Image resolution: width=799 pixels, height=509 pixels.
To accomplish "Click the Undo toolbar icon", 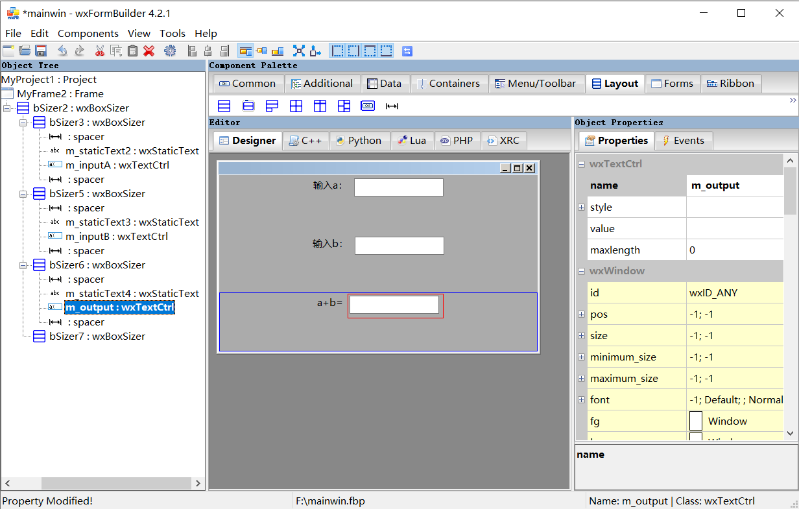I will click(x=62, y=50).
